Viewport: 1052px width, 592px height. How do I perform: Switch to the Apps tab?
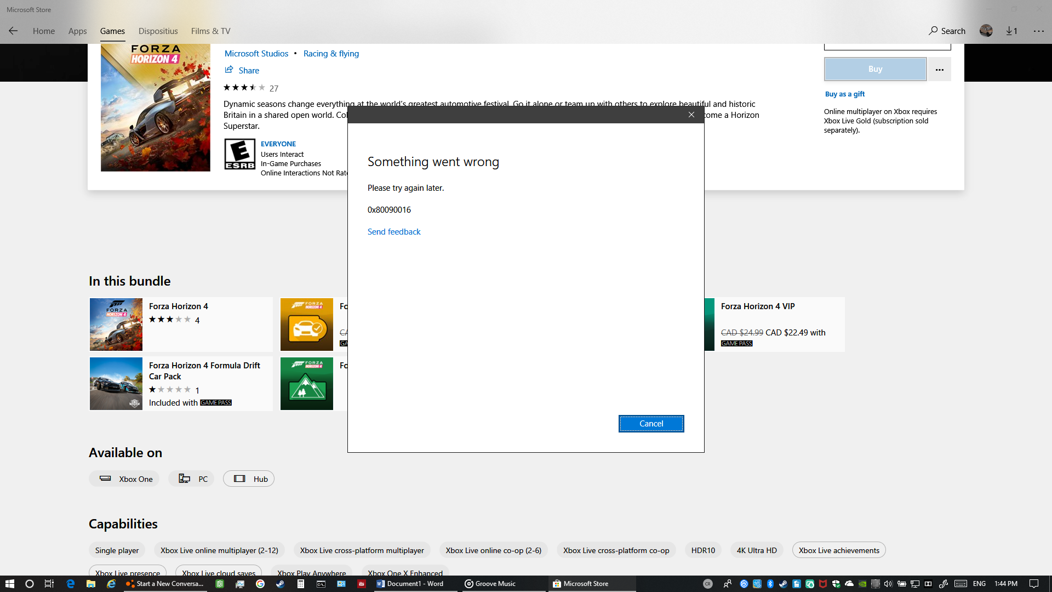pyautogui.click(x=78, y=31)
